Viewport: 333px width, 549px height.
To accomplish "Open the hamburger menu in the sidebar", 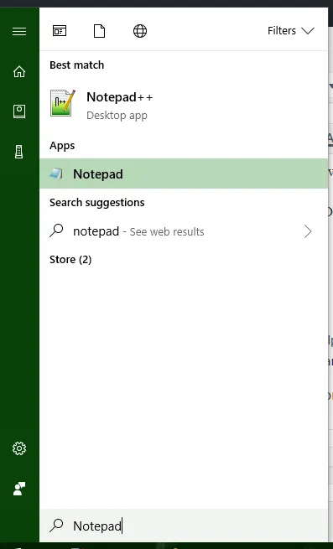I will [19, 32].
